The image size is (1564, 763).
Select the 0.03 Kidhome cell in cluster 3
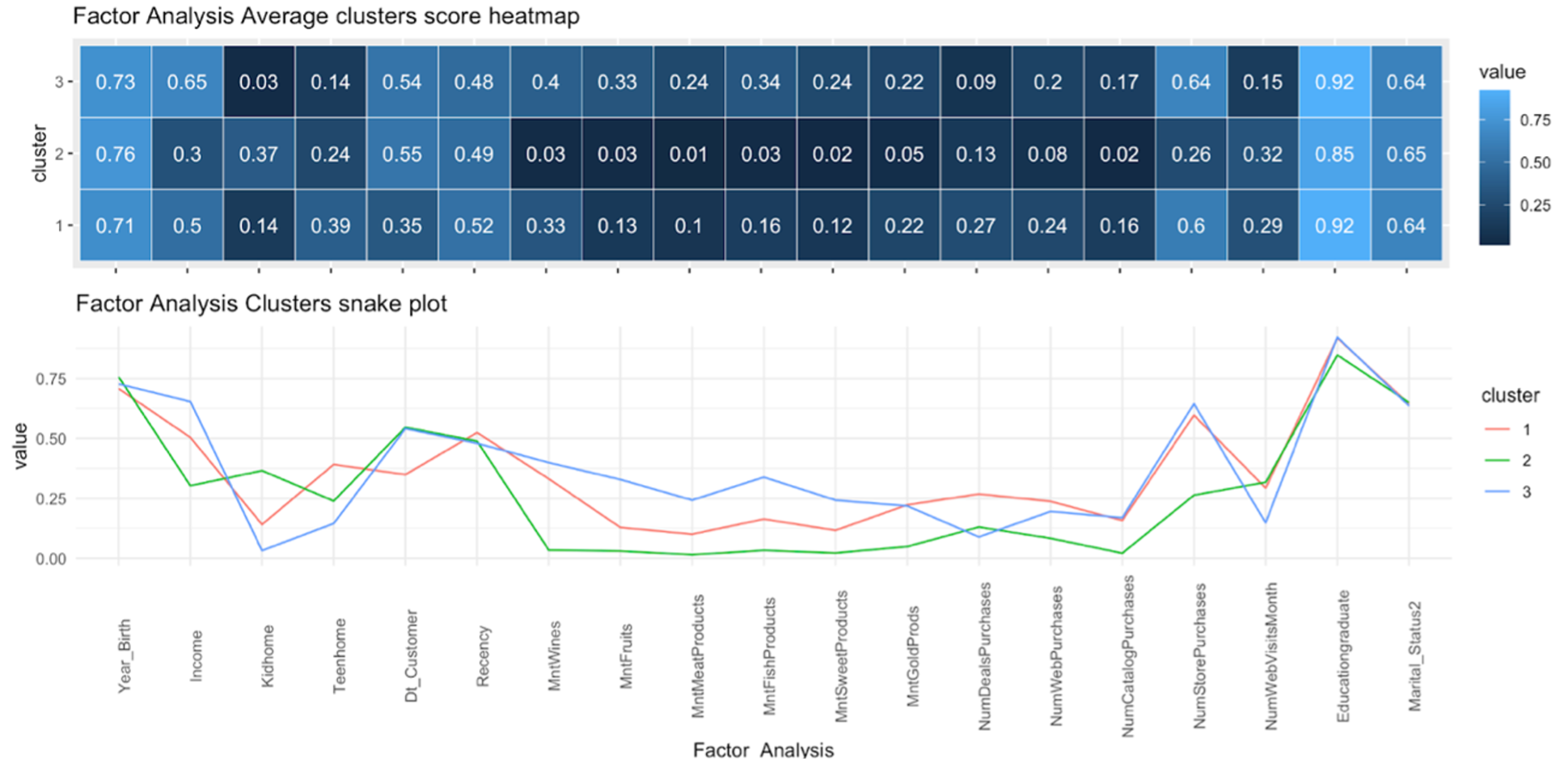pyautogui.click(x=259, y=82)
